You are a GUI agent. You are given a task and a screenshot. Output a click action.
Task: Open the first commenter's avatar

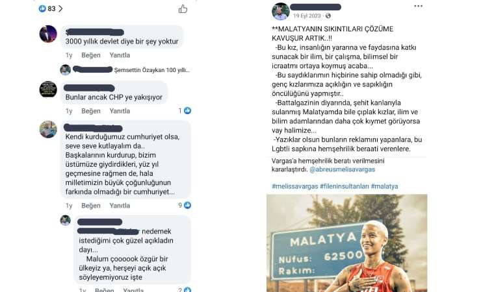point(48,34)
